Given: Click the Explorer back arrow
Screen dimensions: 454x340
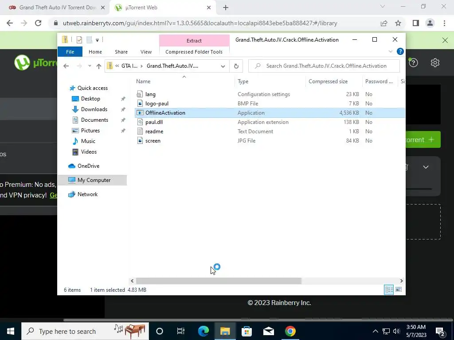Looking at the screenshot, I should pos(66,66).
